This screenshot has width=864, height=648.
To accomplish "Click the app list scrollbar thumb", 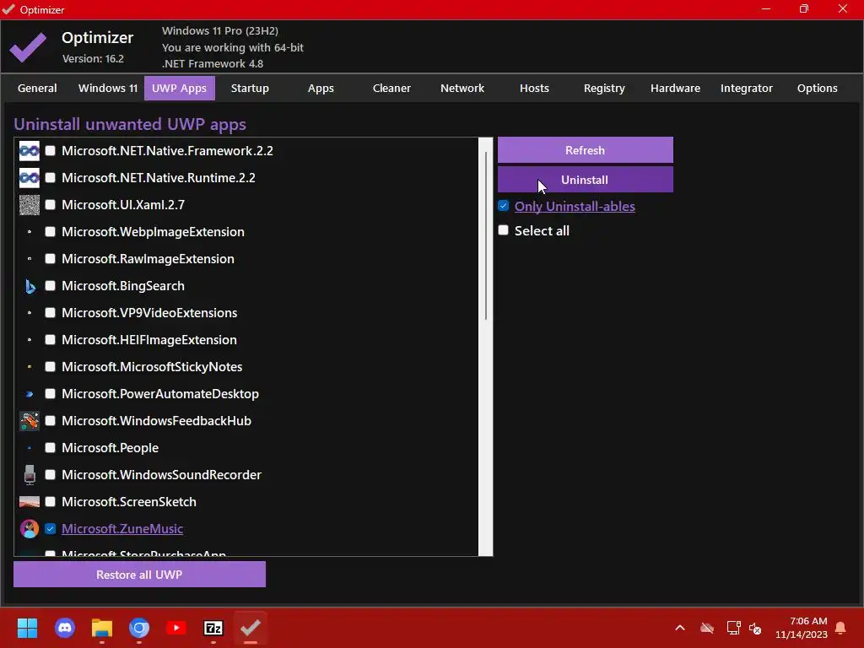I will pos(486,235).
